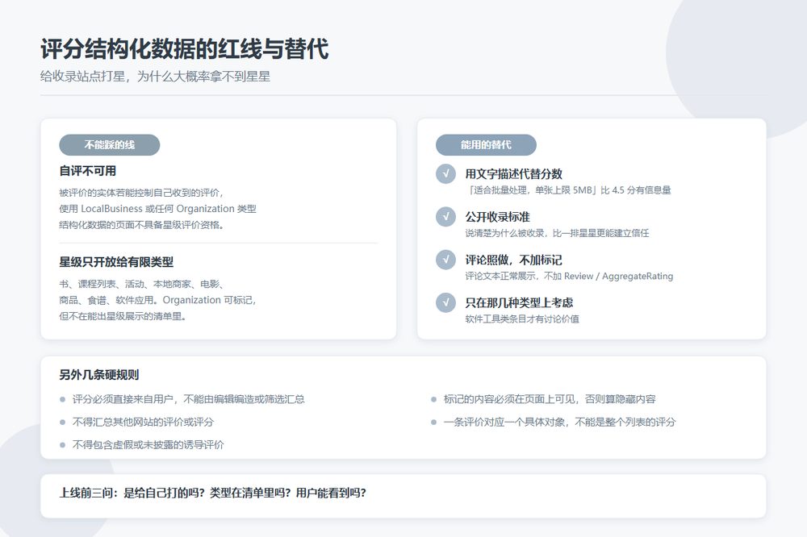Viewport: 807px width, 537px height.
Task: Click the bullet 不得汇总其他网站的评价或评分
Action: pyautogui.click(x=143, y=423)
